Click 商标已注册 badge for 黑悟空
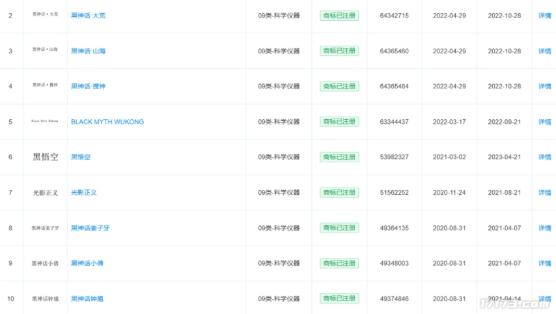 [339, 157]
